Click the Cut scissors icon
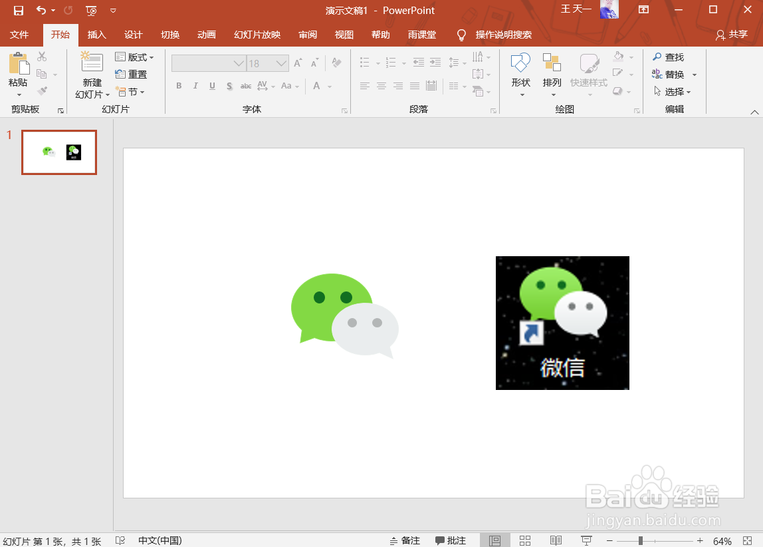 click(42, 57)
